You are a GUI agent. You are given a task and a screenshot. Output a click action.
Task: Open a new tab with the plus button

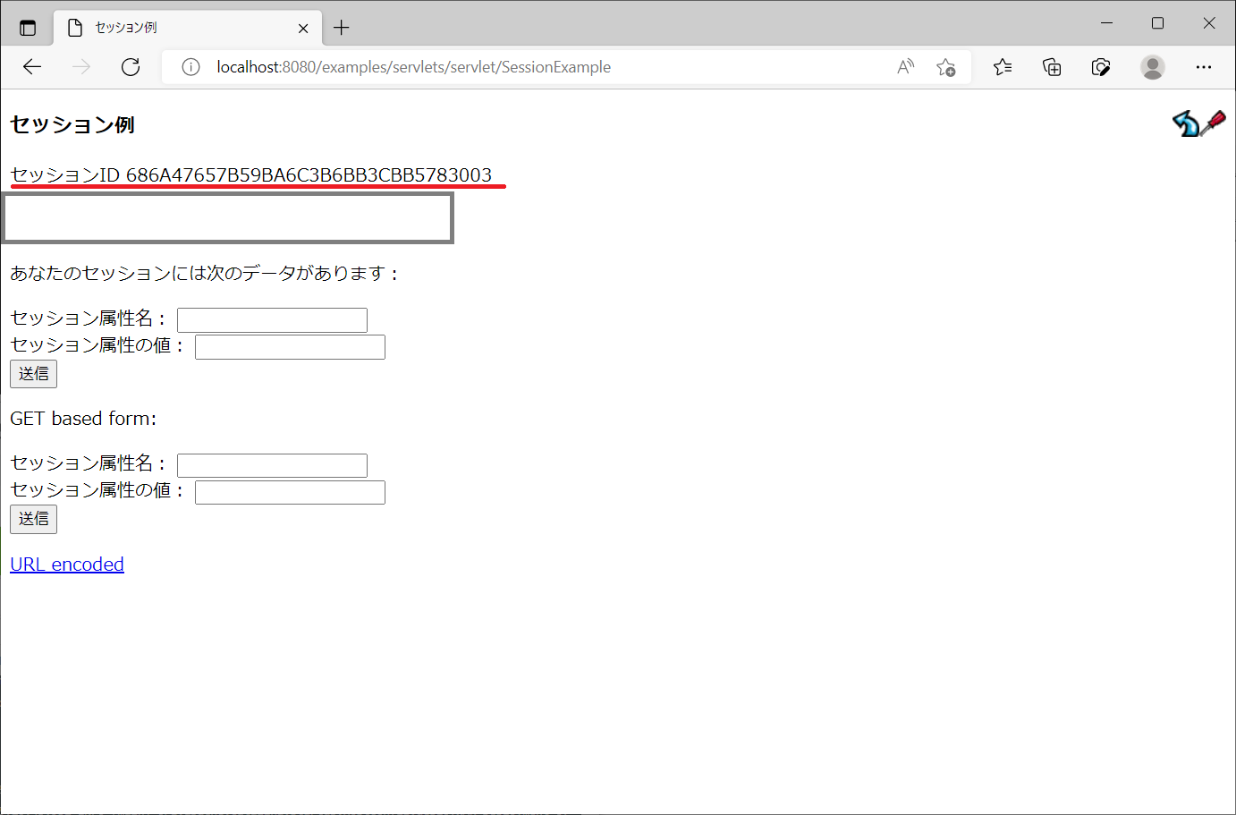[x=341, y=27]
